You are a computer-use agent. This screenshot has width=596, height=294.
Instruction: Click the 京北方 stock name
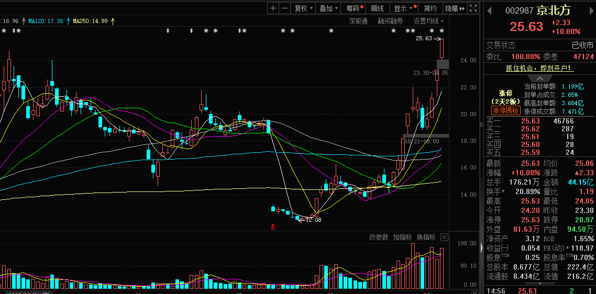point(554,10)
